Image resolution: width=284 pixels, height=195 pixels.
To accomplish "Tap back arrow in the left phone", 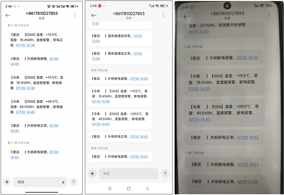I will click(x=8, y=15).
